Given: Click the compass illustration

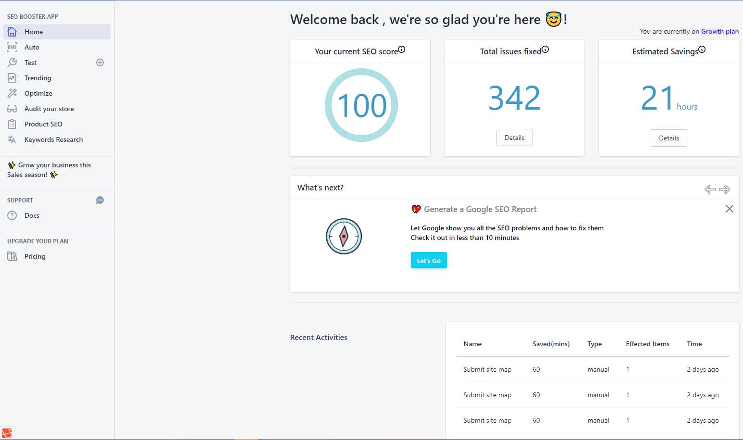Looking at the screenshot, I should (x=344, y=236).
